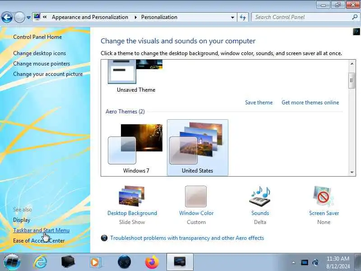Viewport: 361px width, 271px height.
Task: Click the Sounds text link
Action: point(260,213)
